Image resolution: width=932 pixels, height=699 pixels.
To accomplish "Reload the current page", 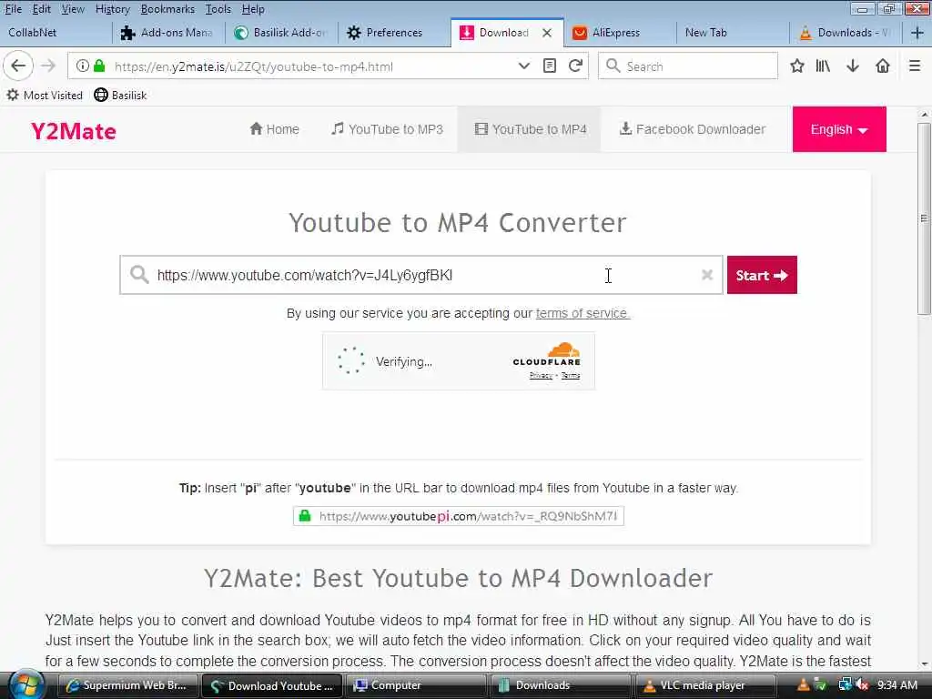I will coord(575,66).
